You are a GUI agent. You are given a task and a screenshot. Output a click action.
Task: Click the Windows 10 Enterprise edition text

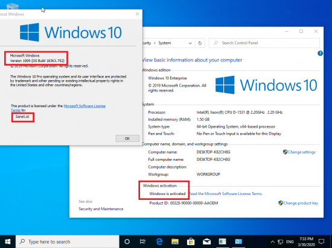point(167,78)
